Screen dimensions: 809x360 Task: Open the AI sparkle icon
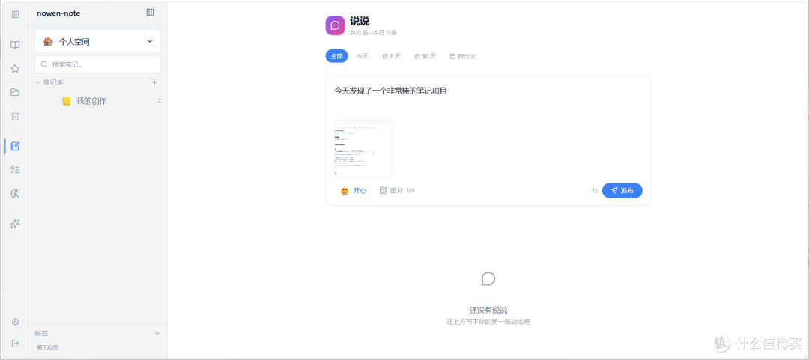(x=16, y=224)
